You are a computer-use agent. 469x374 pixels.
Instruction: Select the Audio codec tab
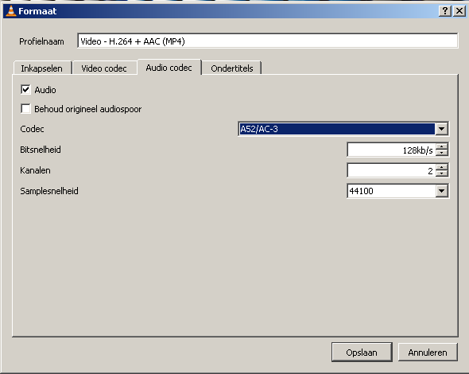169,68
